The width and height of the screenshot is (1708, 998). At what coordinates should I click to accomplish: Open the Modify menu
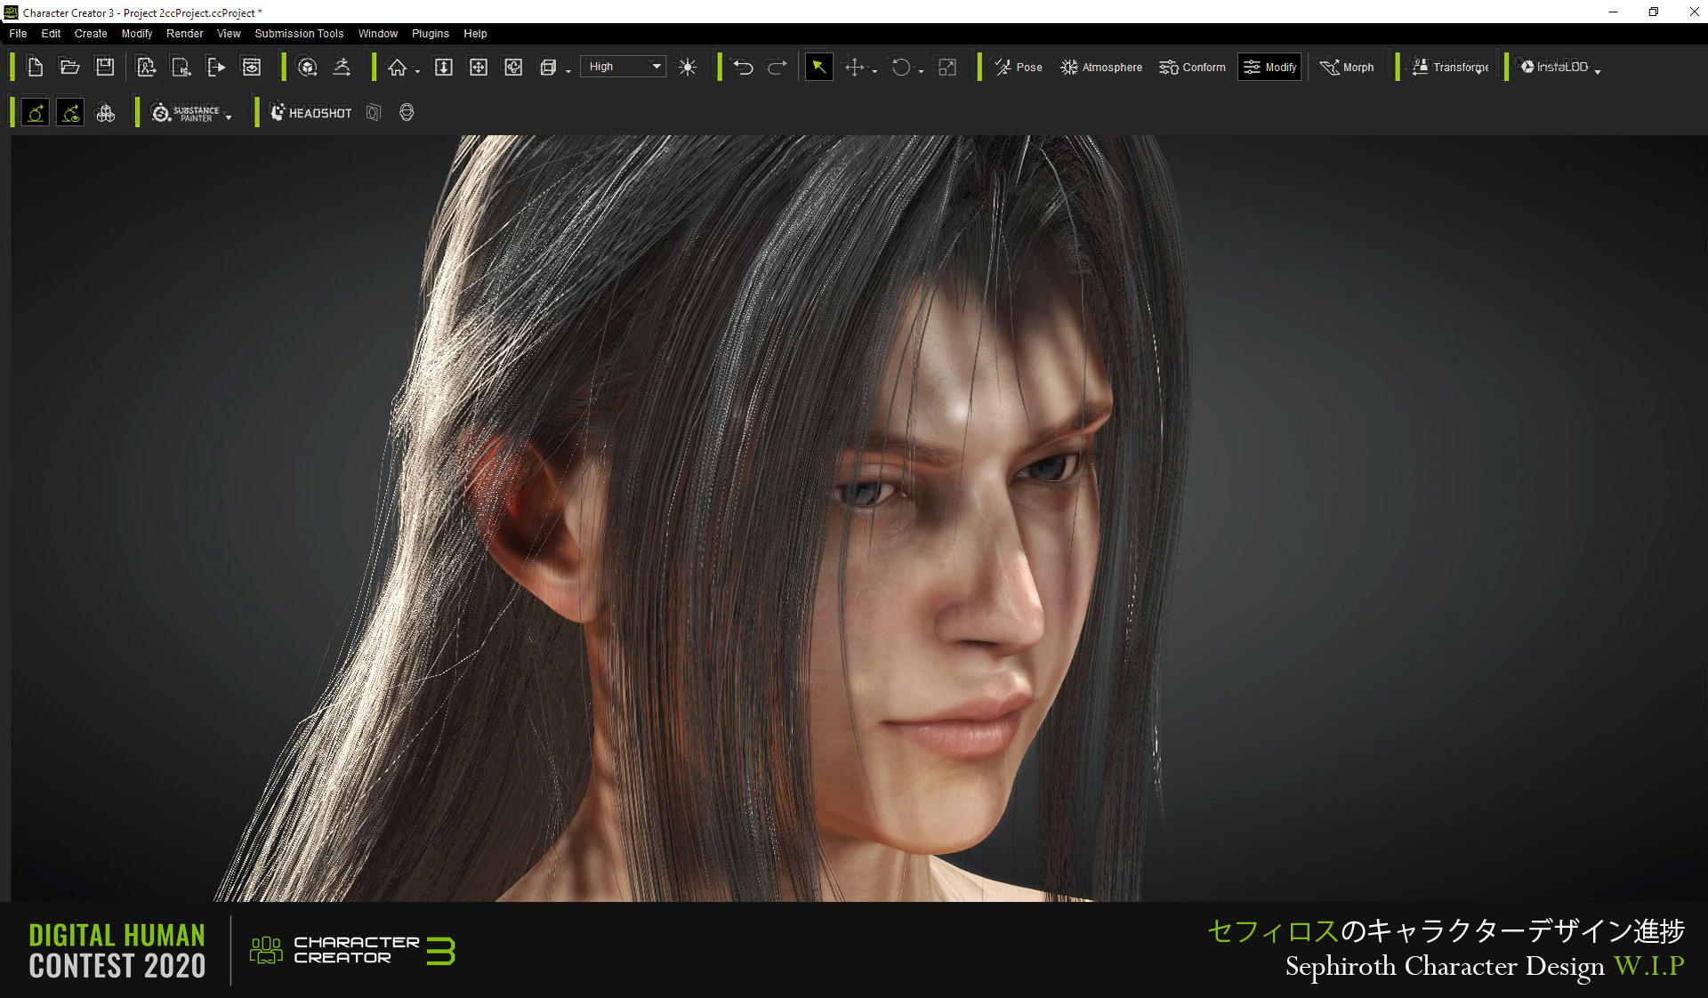[x=137, y=34]
